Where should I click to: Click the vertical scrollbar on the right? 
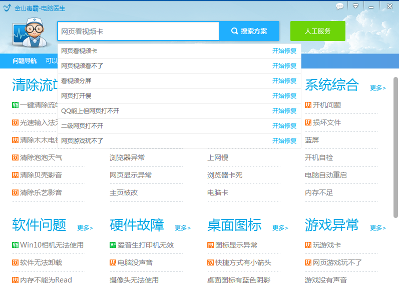coord(395,147)
